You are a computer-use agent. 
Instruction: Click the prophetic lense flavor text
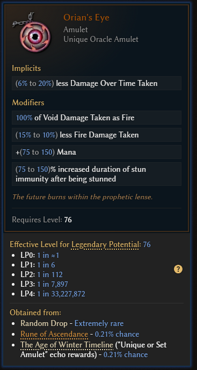(82, 197)
